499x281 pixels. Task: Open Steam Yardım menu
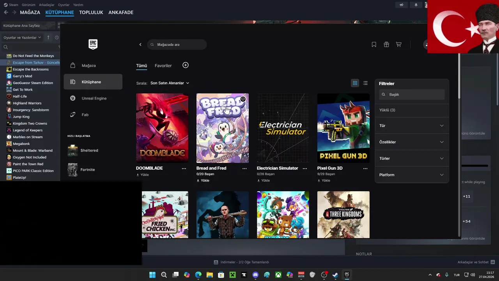click(78, 5)
